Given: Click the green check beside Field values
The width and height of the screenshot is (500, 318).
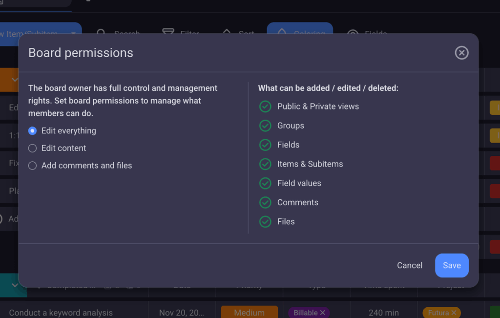Looking at the screenshot, I should (265, 183).
